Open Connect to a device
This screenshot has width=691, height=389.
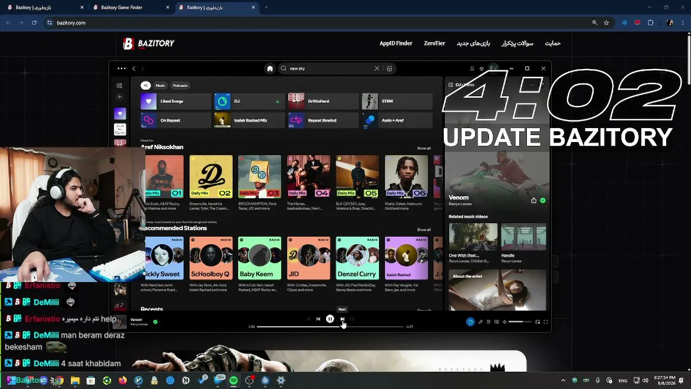coord(497,322)
